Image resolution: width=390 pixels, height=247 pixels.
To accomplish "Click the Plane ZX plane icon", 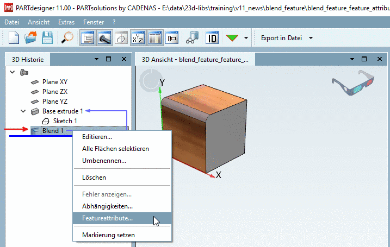I will (35, 92).
